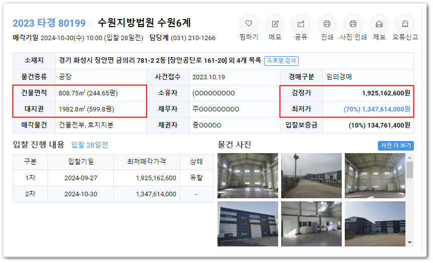This screenshot has height=263, width=433.
Task: Click the 오류신고 error report icon
Action: pos(405,24)
